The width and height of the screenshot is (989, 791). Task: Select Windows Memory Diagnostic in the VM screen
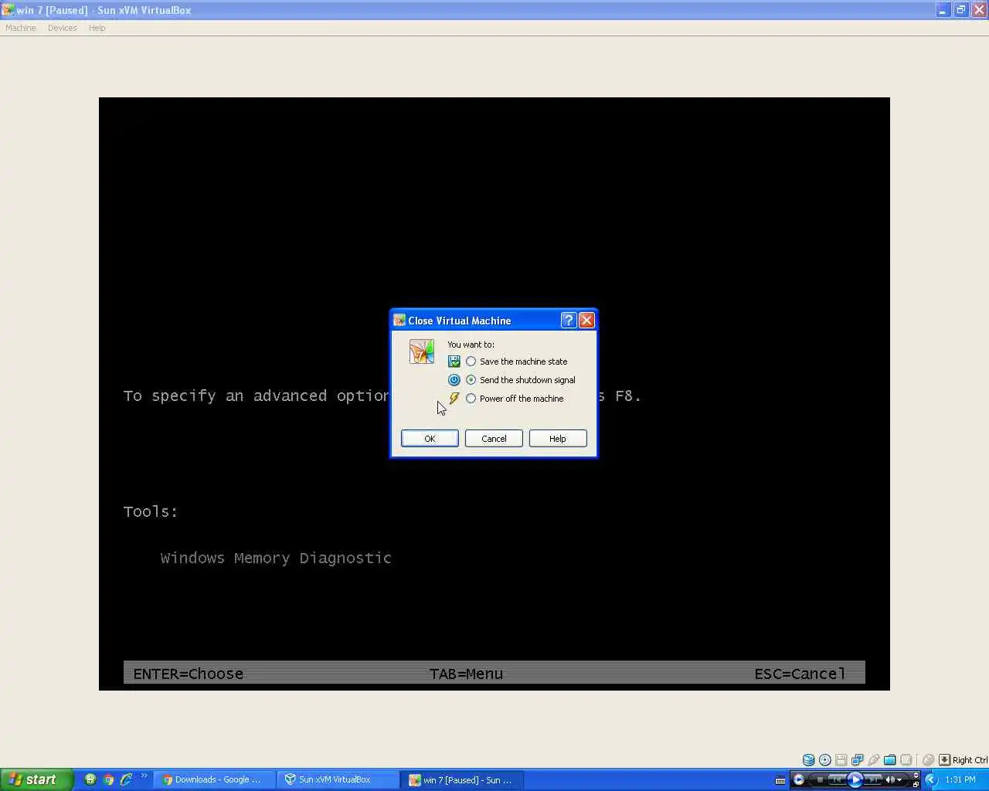click(276, 558)
